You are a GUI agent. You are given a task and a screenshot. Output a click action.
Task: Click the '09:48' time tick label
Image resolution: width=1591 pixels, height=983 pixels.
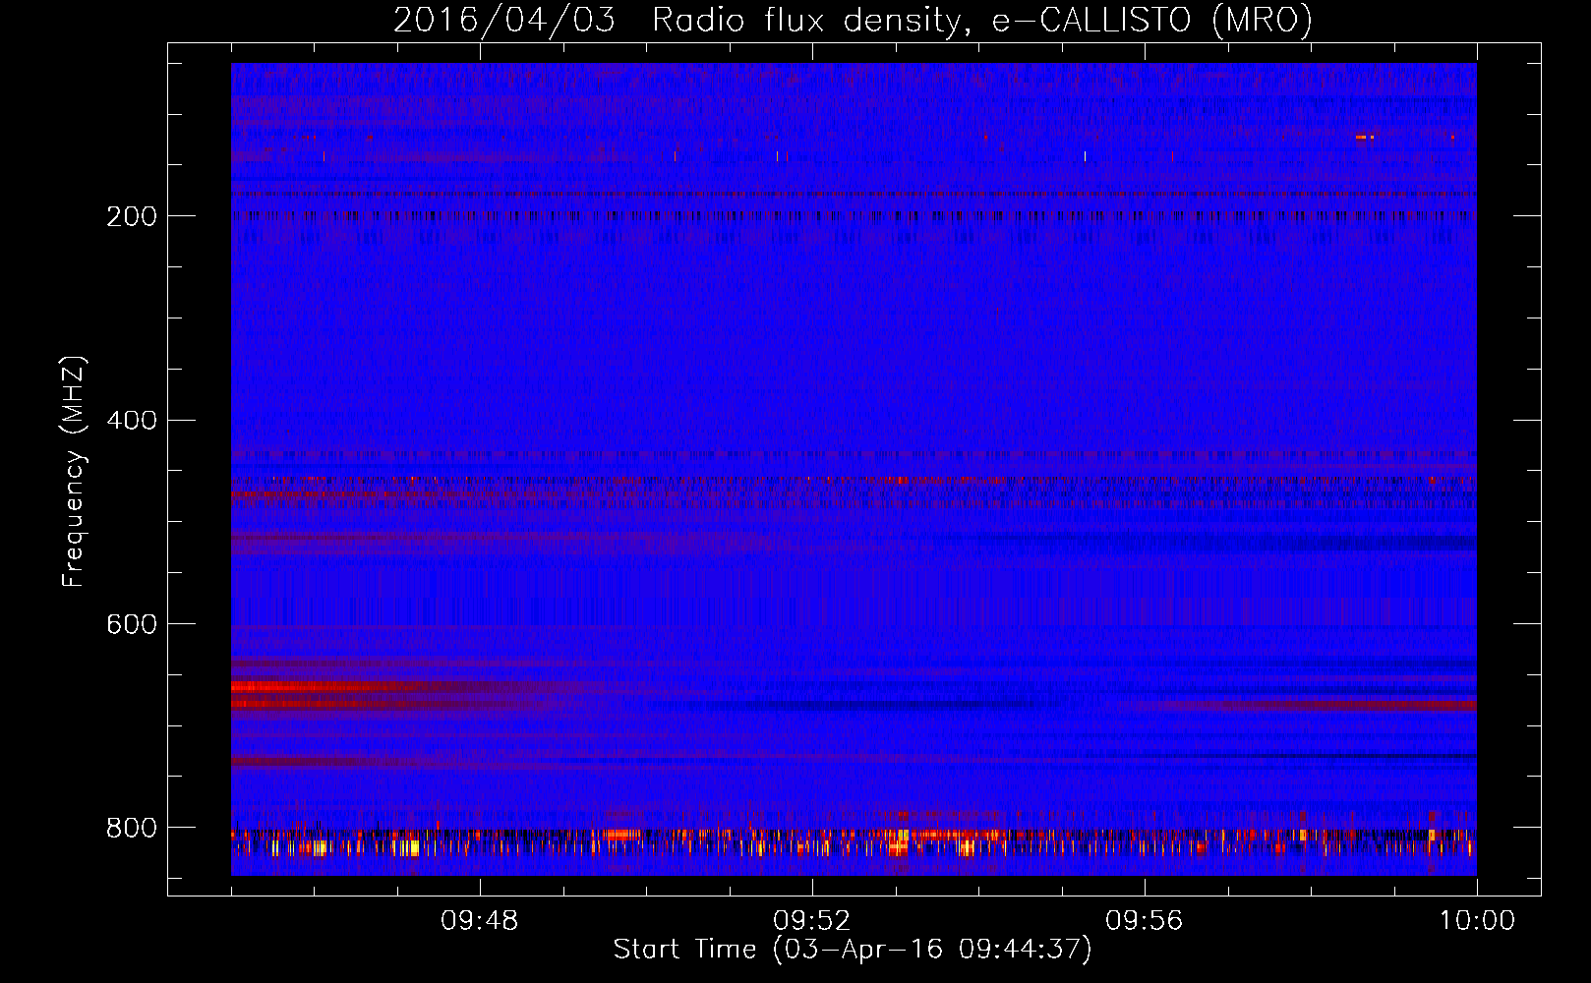[x=479, y=921]
